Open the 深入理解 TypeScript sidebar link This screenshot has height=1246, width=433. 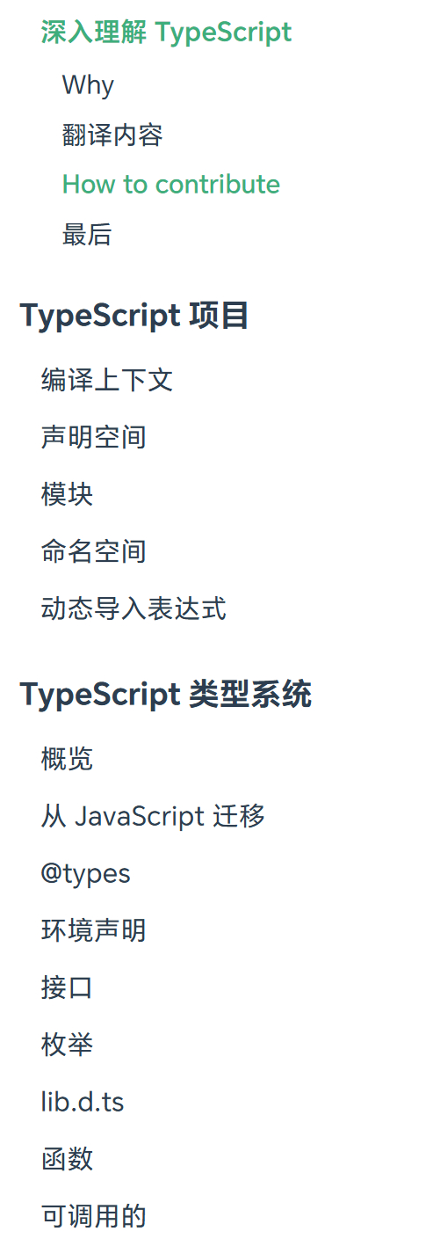[166, 33]
